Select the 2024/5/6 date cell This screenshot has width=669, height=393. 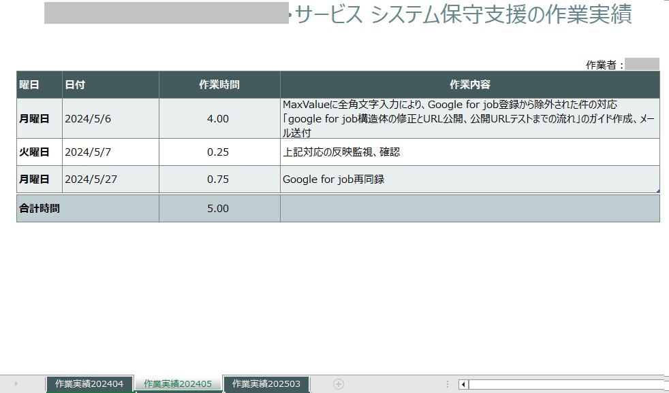110,118
